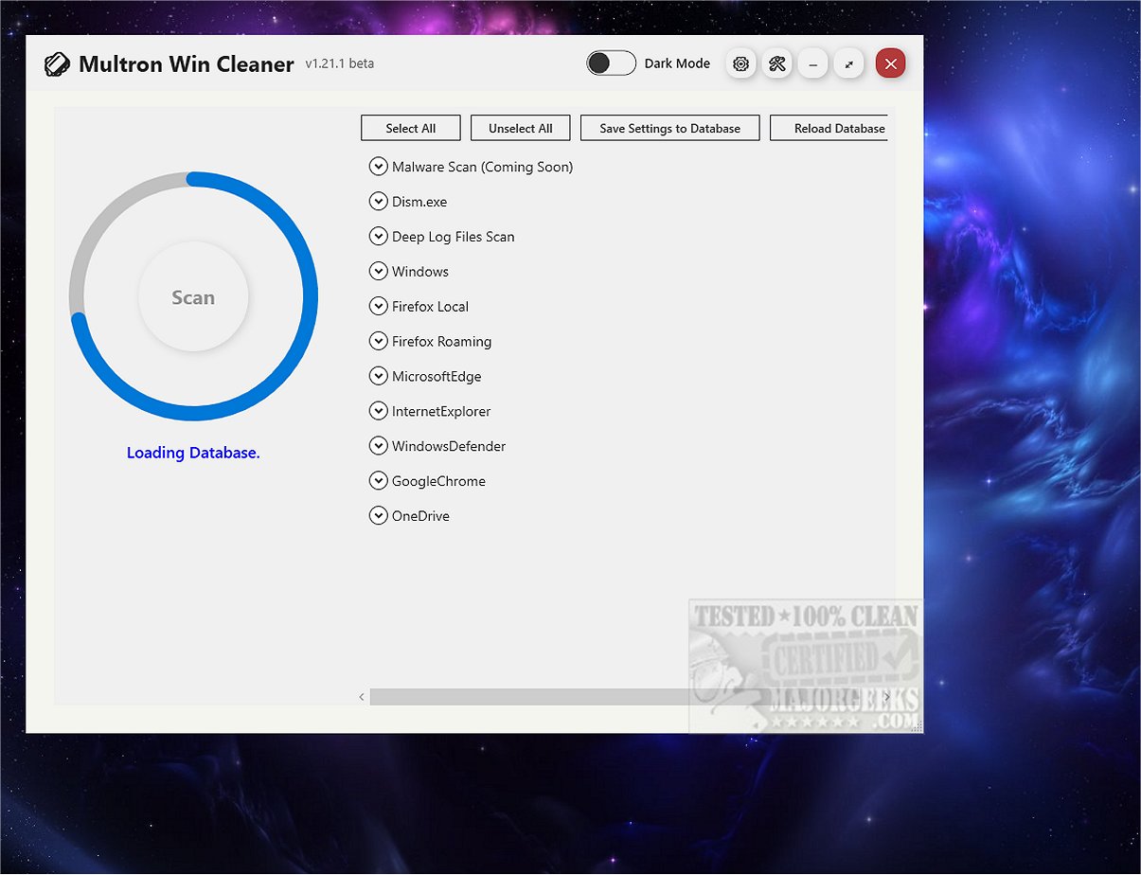
Task: Select the OneDrive list item
Action: coord(420,516)
